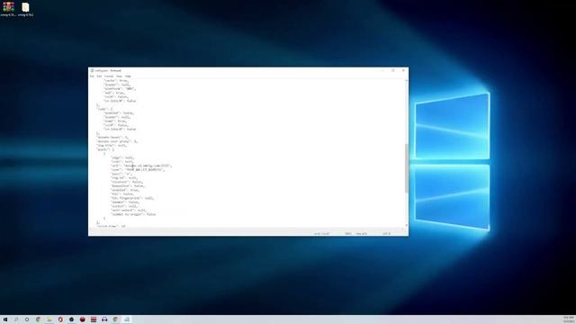Screen dimensions: 576x324
Task: Open the second Chrome icon in taskbar
Action: (115, 319)
